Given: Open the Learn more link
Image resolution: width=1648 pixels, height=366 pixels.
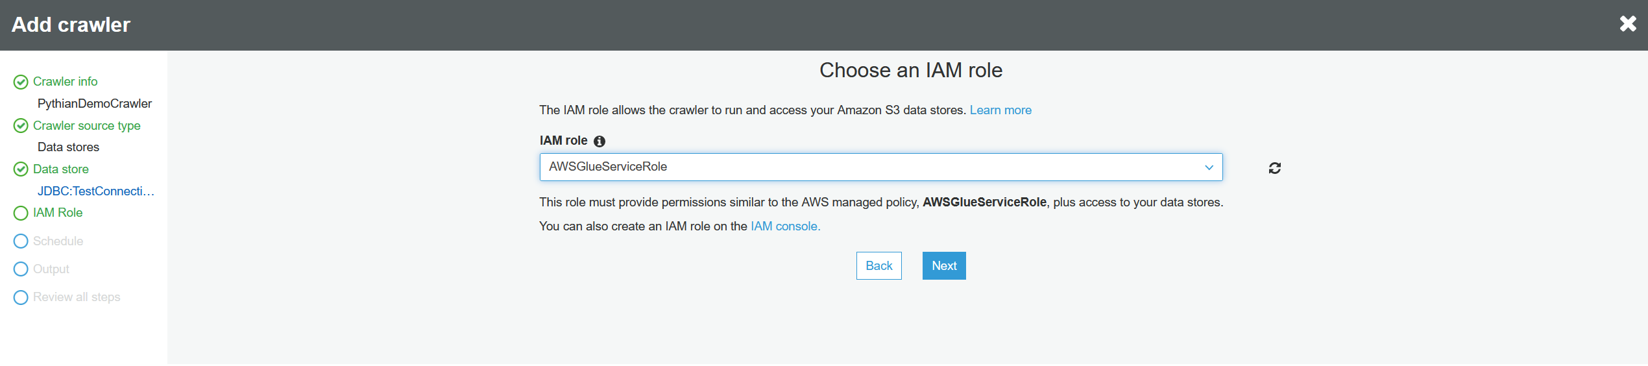Looking at the screenshot, I should pyautogui.click(x=1000, y=110).
